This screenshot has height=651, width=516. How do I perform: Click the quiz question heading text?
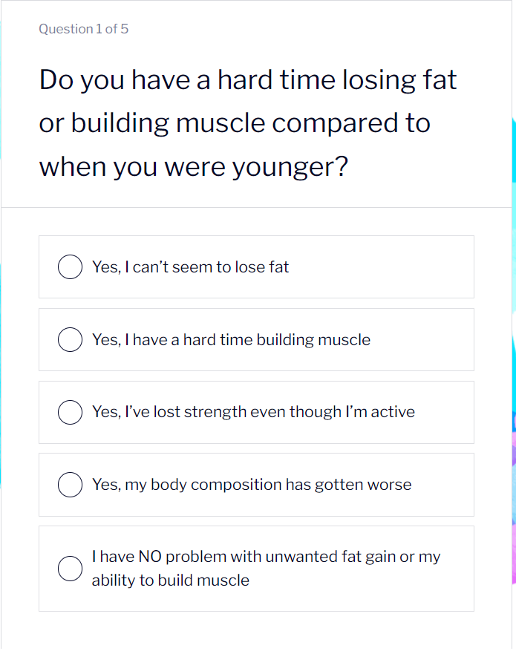[247, 122]
